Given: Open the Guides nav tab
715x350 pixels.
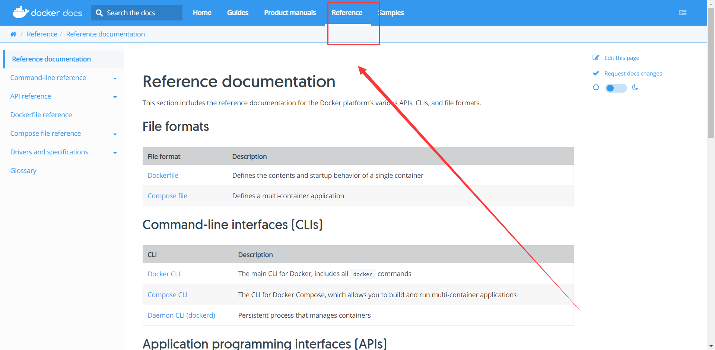Looking at the screenshot, I should point(238,13).
